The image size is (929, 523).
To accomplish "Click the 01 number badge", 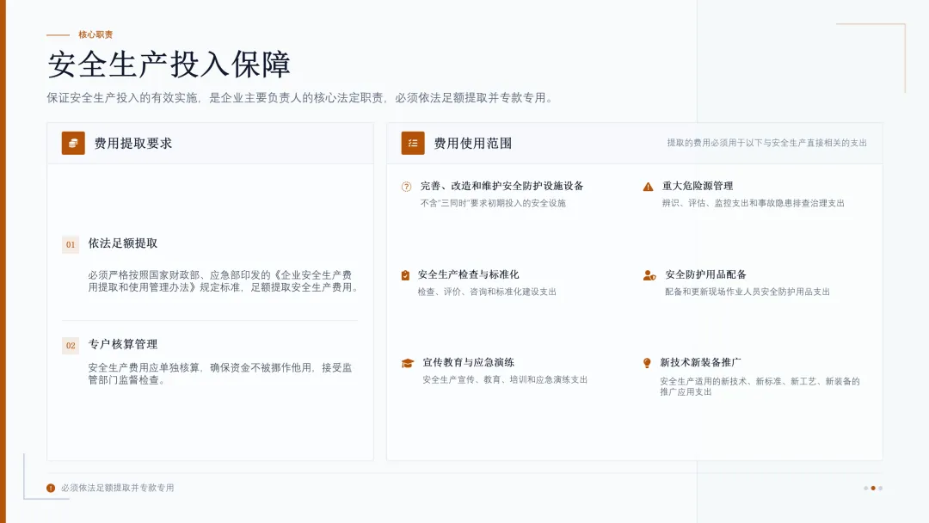I will (71, 244).
